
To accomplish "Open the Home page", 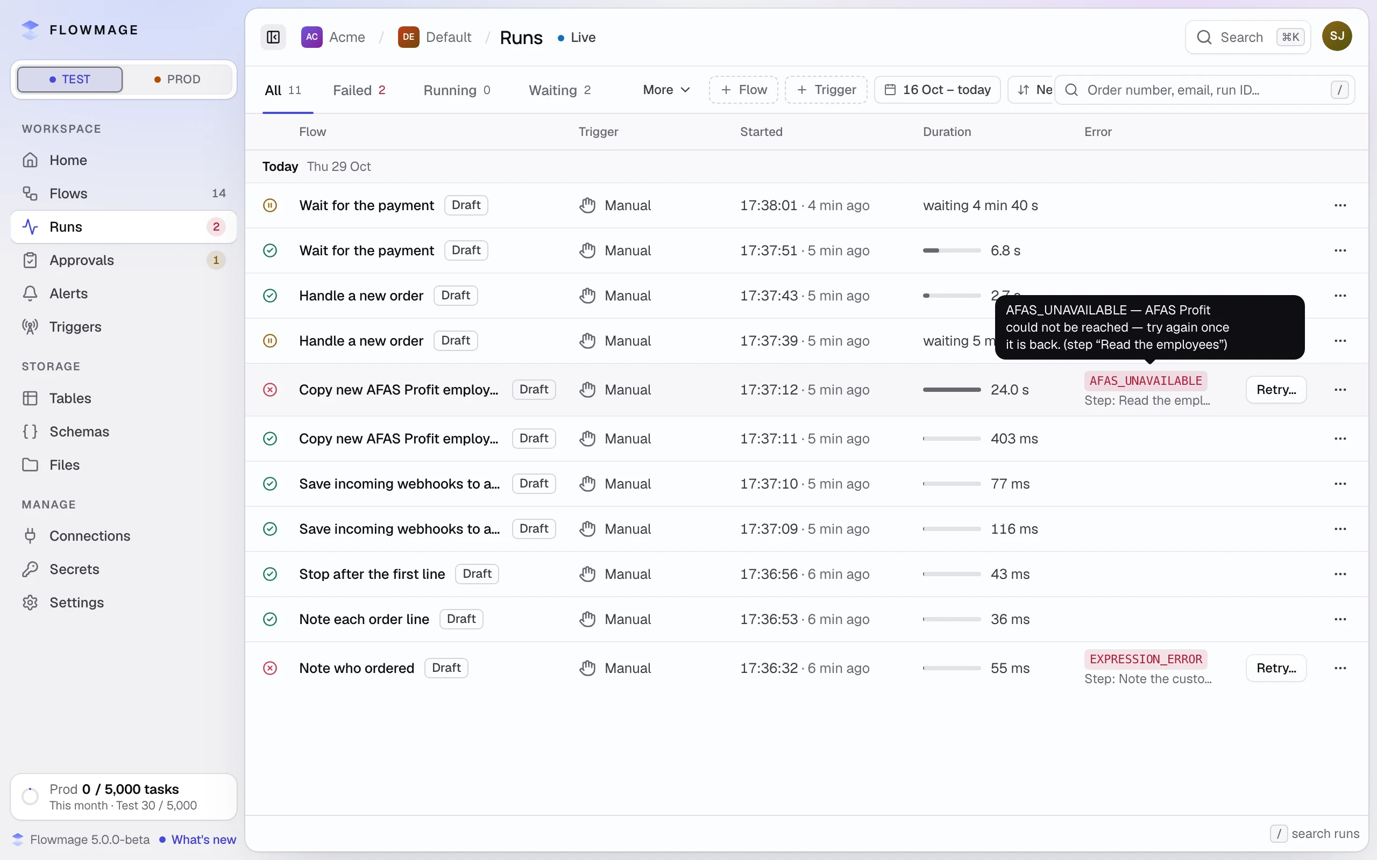I will coord(124,160).
